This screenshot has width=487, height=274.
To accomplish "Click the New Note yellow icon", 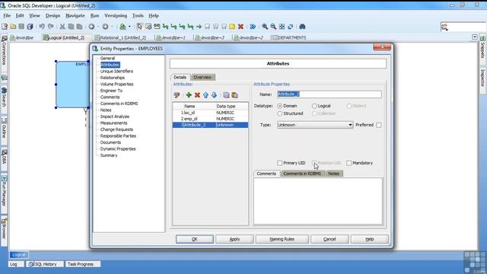I will coord(232,27).
